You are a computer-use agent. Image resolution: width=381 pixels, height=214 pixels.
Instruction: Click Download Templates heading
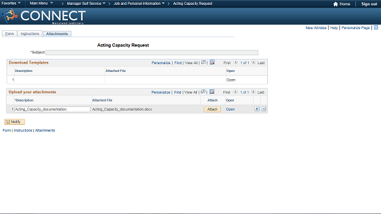pyautogui.click(x=29, y=62)
